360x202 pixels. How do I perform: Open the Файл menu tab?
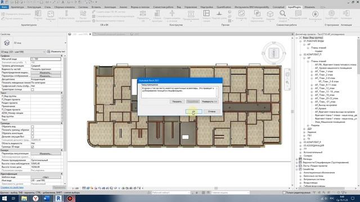(4, 7)
